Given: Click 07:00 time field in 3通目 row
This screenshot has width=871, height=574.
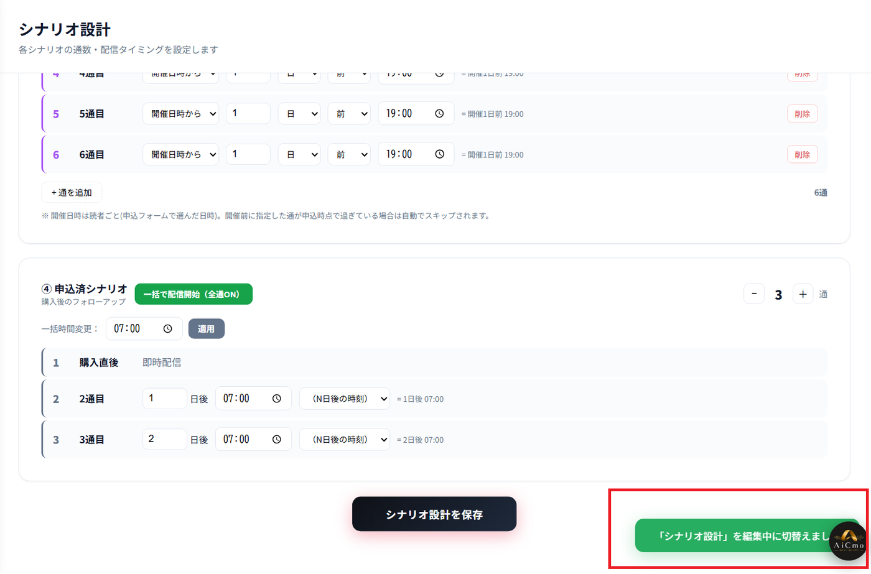Looking at the screenshot, I should (x=253, y=439).
